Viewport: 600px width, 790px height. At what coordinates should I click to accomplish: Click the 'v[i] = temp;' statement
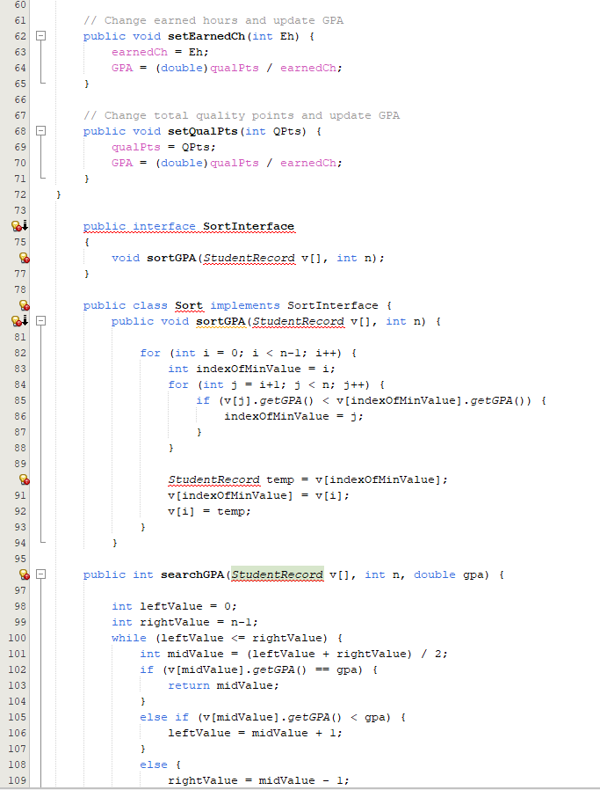(x=209, y=511)
